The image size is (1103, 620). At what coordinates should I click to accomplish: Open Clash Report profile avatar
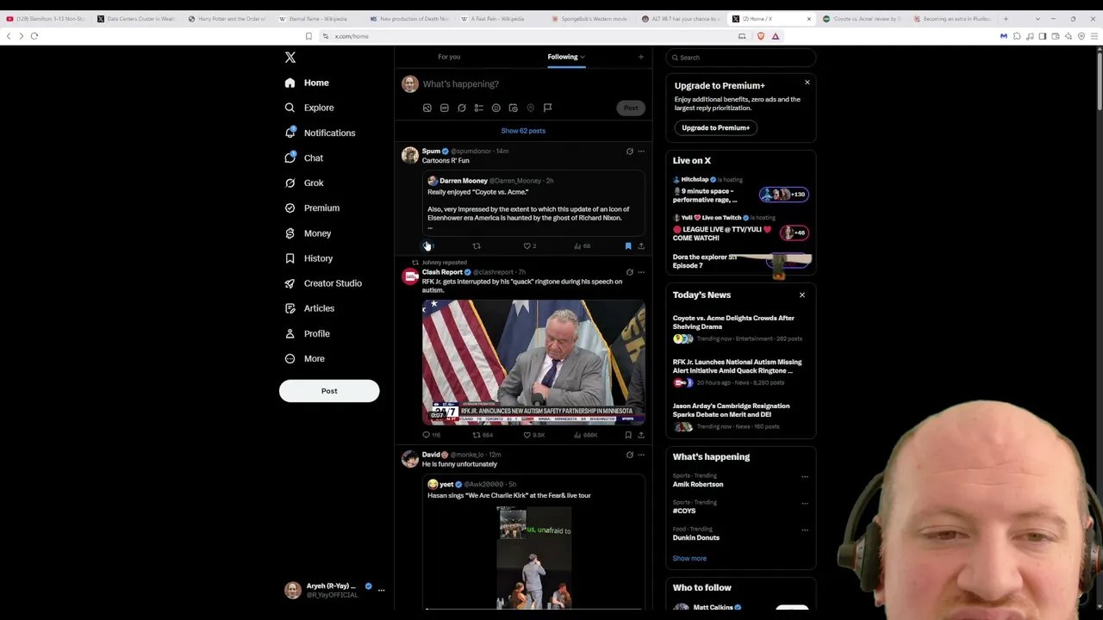pos(410,276)
